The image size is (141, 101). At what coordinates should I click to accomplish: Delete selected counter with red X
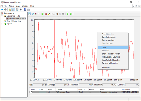pos(46,14)
